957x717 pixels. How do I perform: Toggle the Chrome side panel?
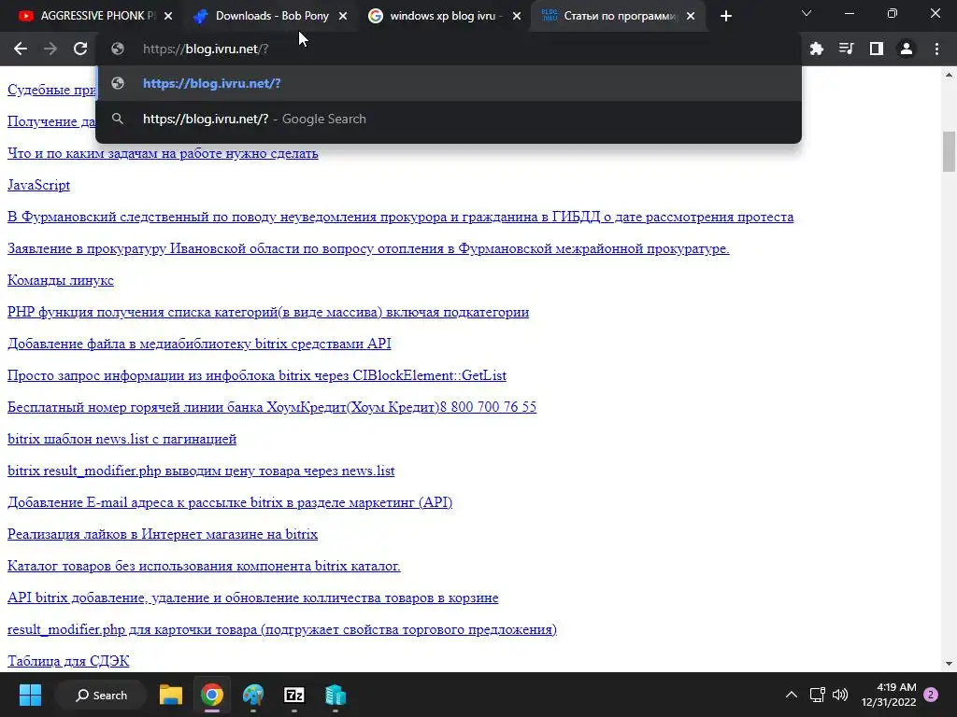click(x=877, y=49)
